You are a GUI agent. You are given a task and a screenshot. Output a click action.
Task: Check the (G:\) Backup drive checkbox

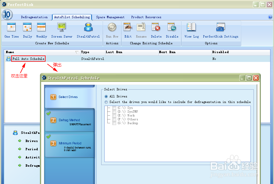(114, 123)
